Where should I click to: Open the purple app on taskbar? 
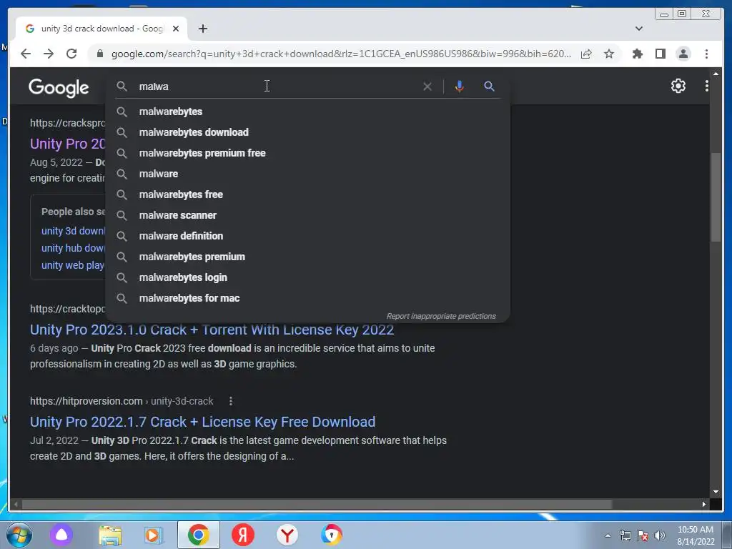click(x=61, y=535)
